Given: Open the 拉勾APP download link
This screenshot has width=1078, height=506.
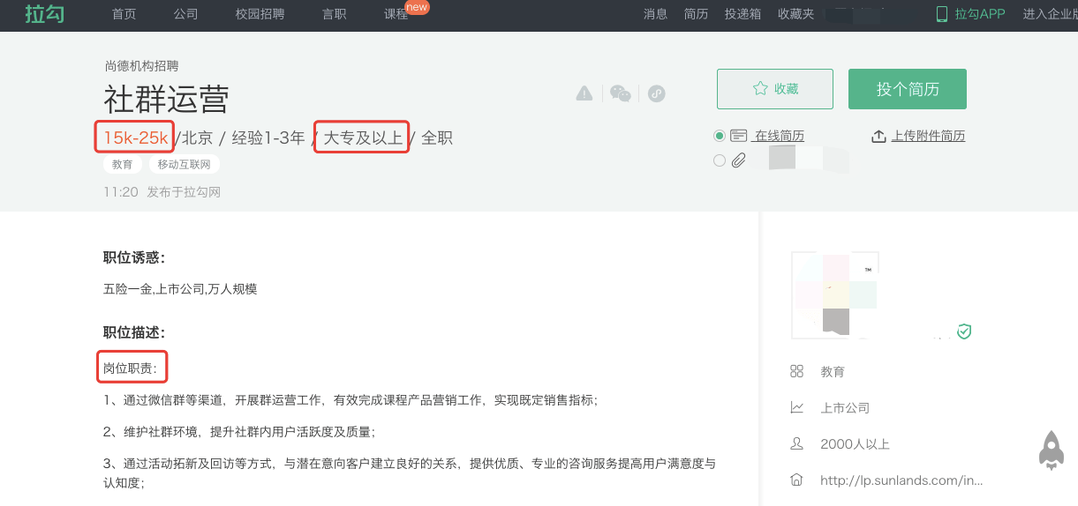Looking at the screenshot, I should tap(970, 14).
